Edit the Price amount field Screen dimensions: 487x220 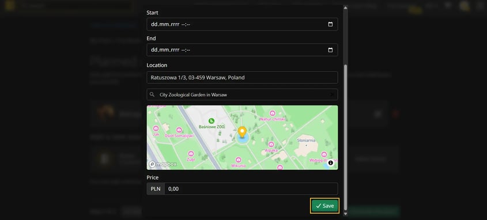tap(251, 189)
